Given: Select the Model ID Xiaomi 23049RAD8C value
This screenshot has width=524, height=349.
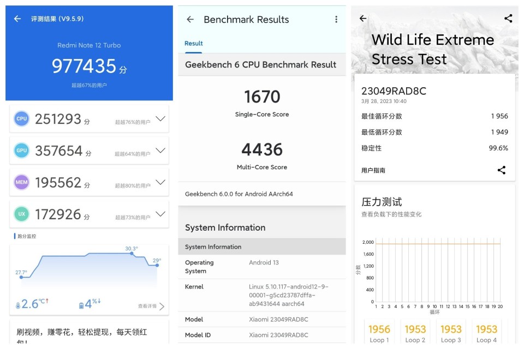Looking at the screenshot, I should (278, 335).
